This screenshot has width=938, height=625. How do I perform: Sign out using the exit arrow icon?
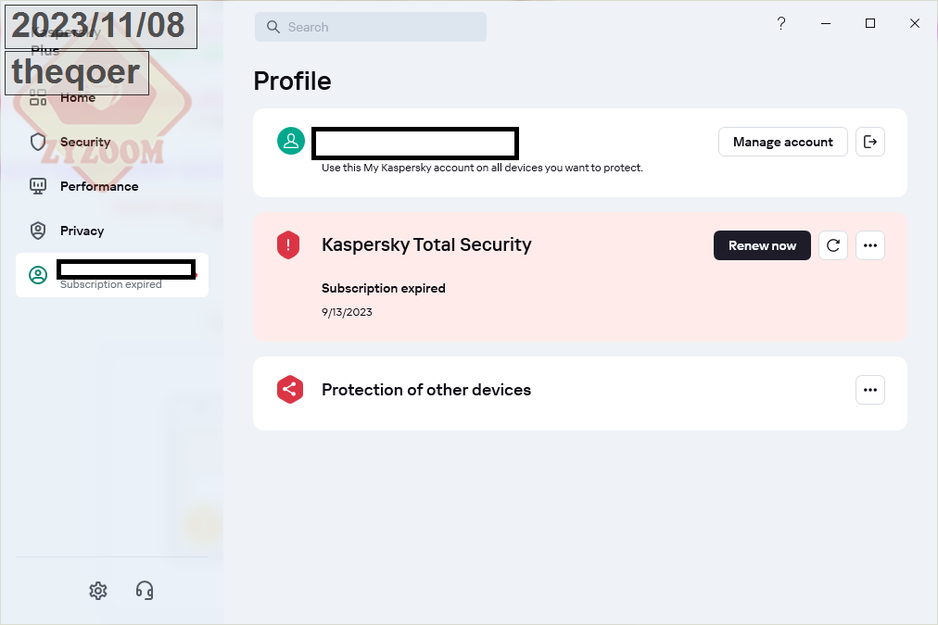[x=869, y=142]
